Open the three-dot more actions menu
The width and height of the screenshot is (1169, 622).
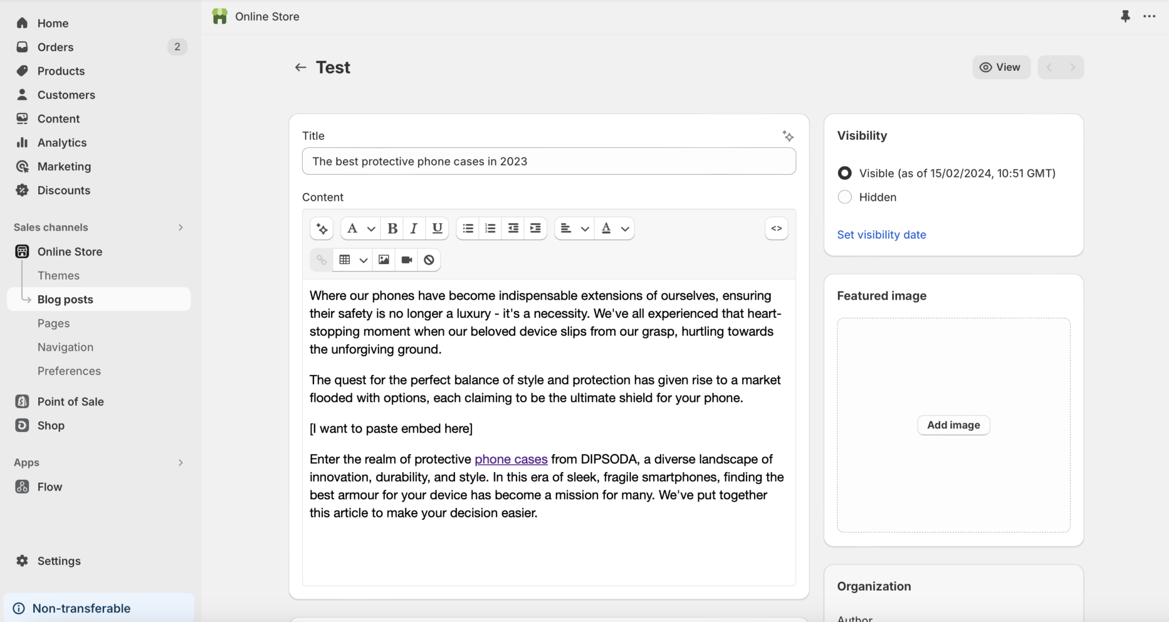tap(1149, 17)
